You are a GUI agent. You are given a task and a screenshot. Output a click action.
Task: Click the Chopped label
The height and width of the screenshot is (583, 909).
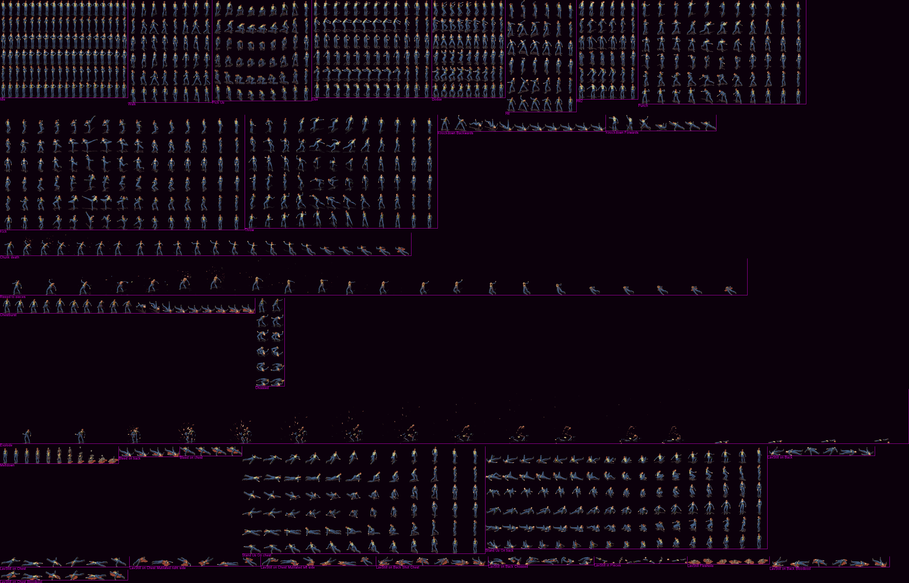tap(262, 388)
